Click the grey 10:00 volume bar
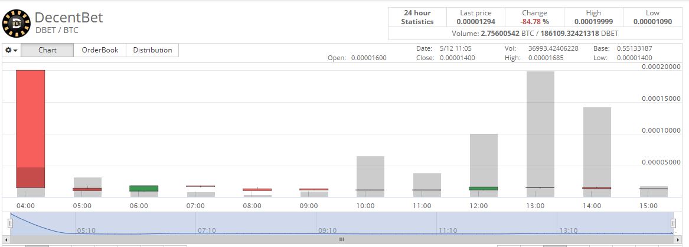The image size is (689, 247). click(x=370, y=176)
